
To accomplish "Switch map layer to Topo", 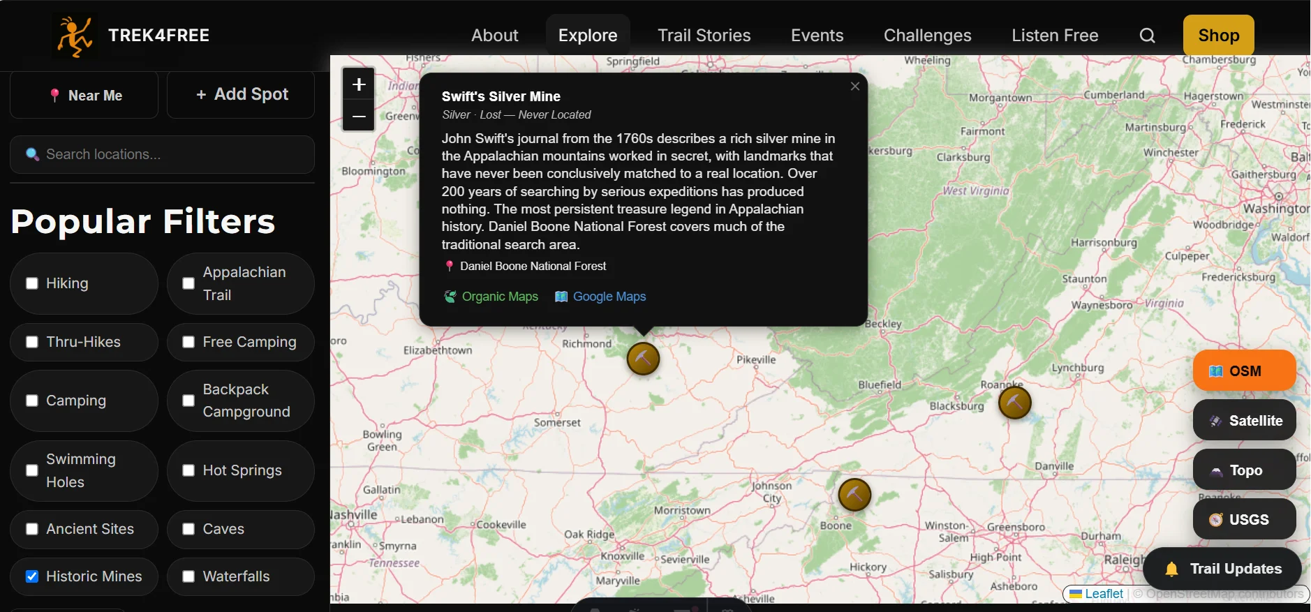I will 1244,470.
